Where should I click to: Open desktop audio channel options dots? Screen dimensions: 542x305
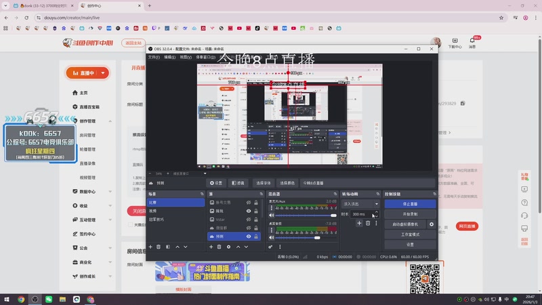click(x=272, y=230)
